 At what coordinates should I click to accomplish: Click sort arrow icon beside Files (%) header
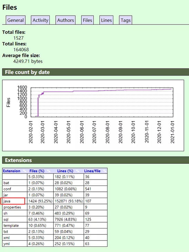coord(48,171)
